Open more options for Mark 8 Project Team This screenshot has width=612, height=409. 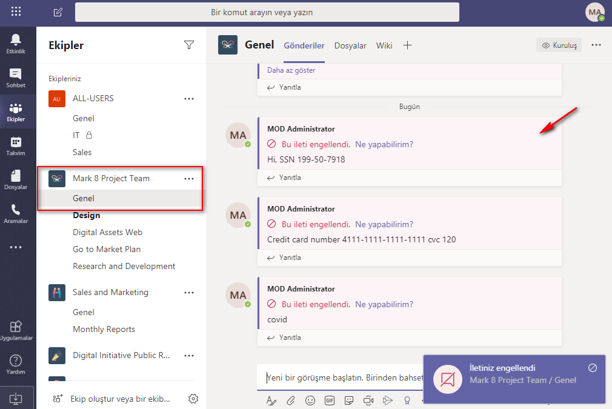click(x=189, y=179)
